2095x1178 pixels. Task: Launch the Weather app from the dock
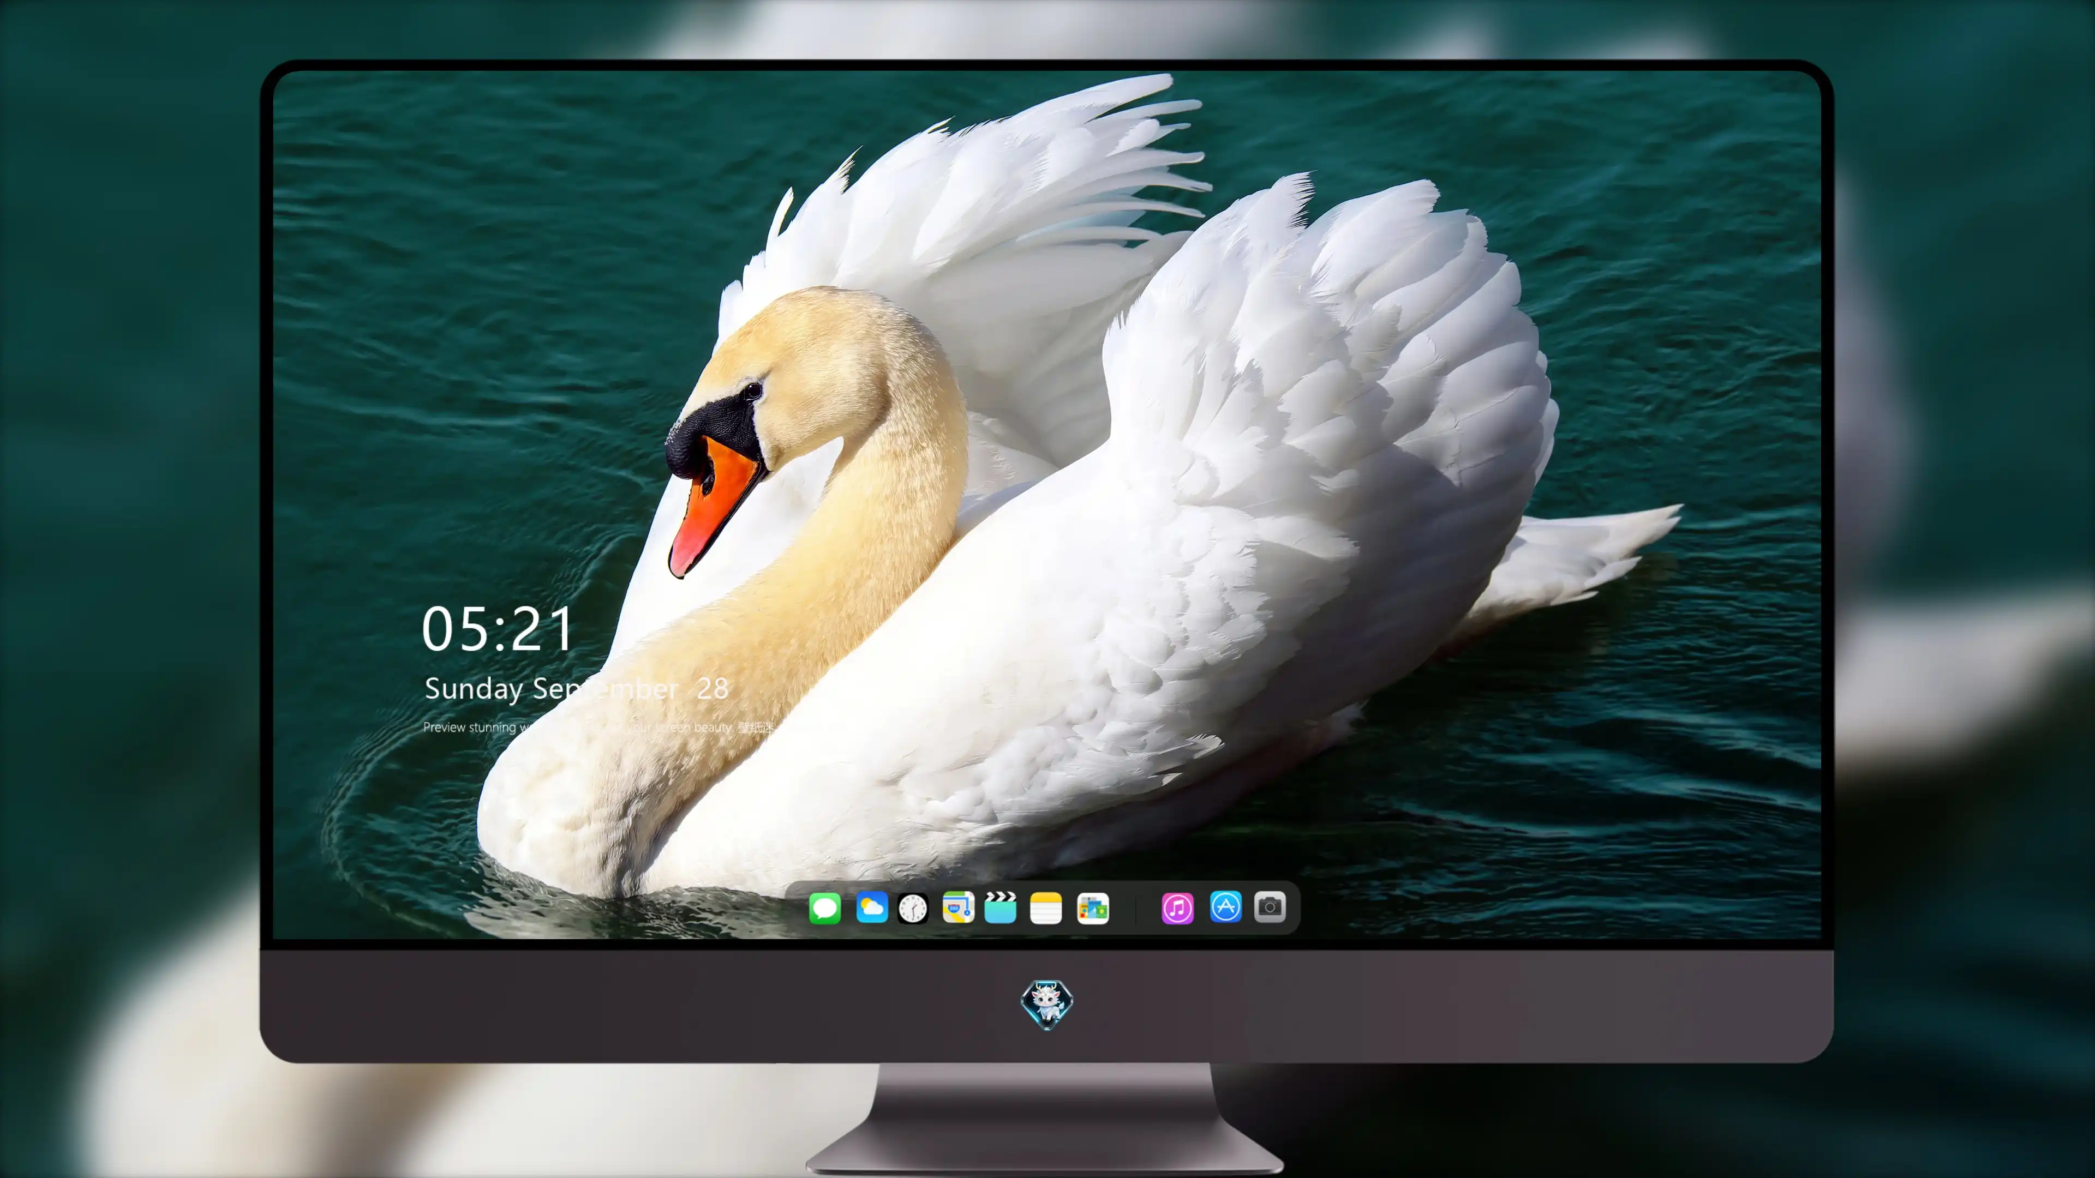872,907
